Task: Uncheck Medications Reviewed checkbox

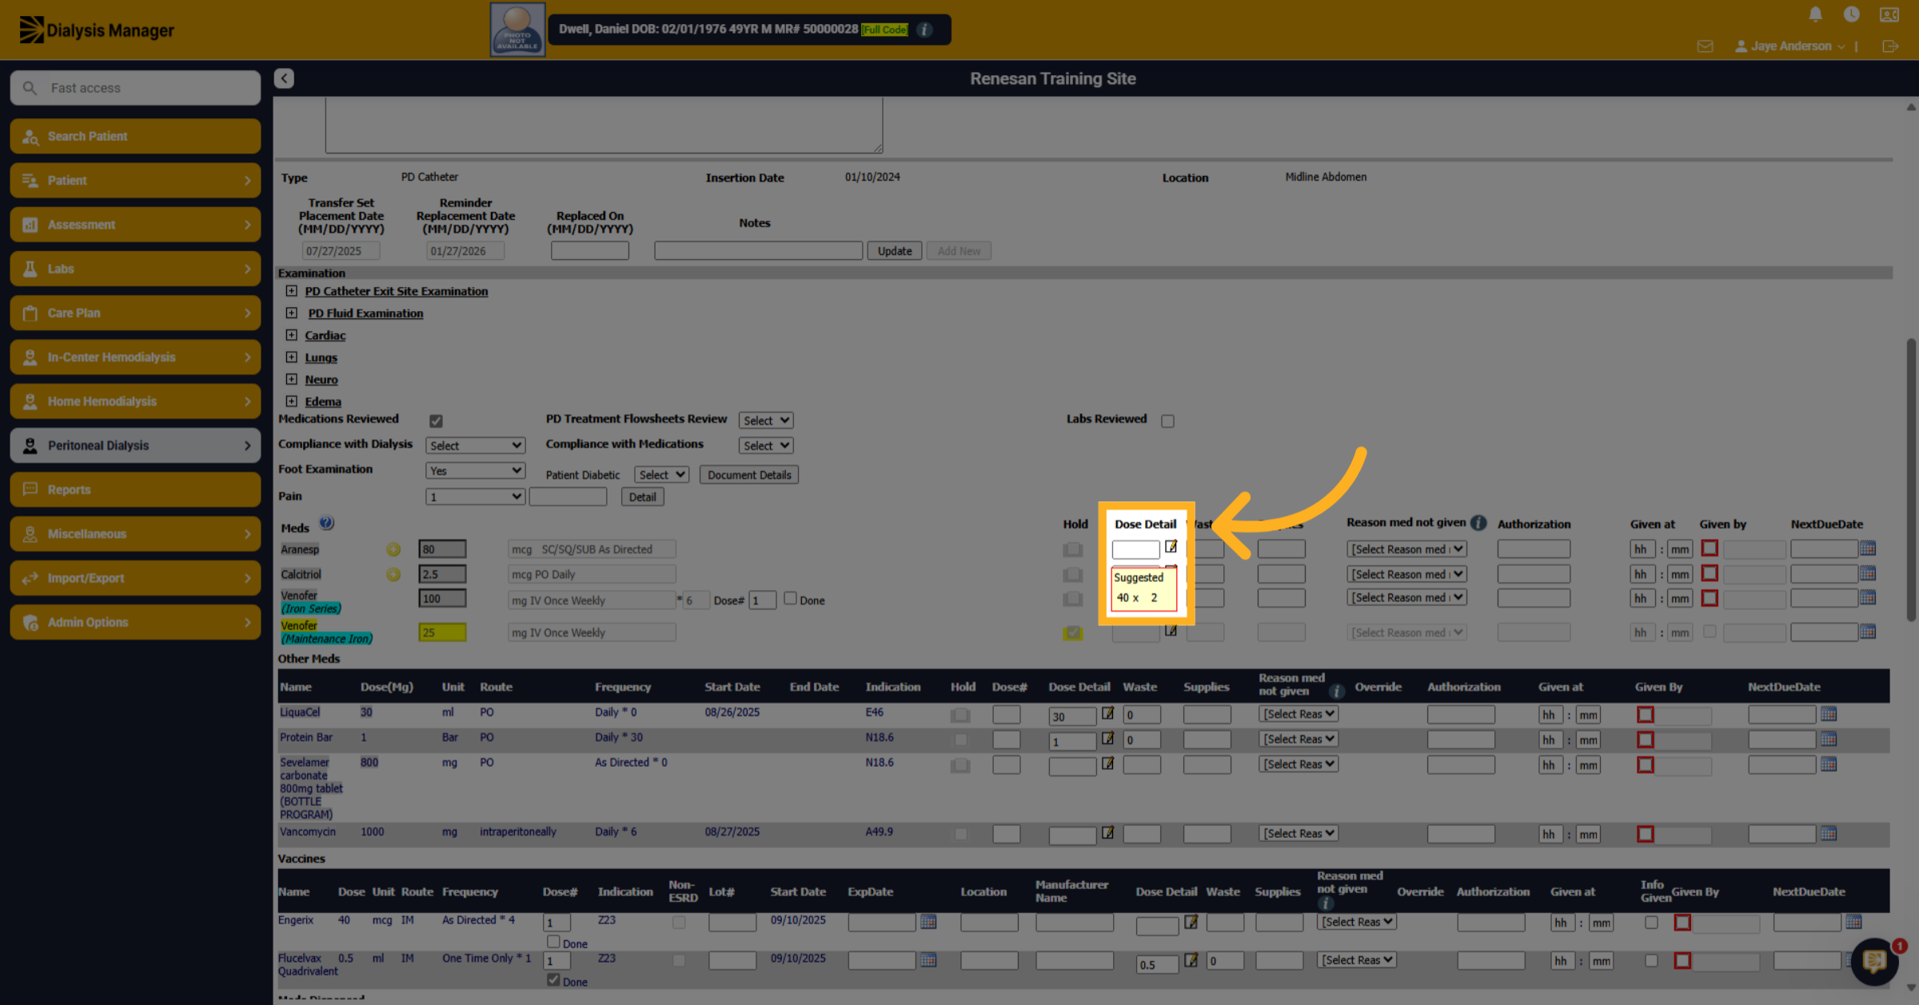Action: [x=436, y=421]
